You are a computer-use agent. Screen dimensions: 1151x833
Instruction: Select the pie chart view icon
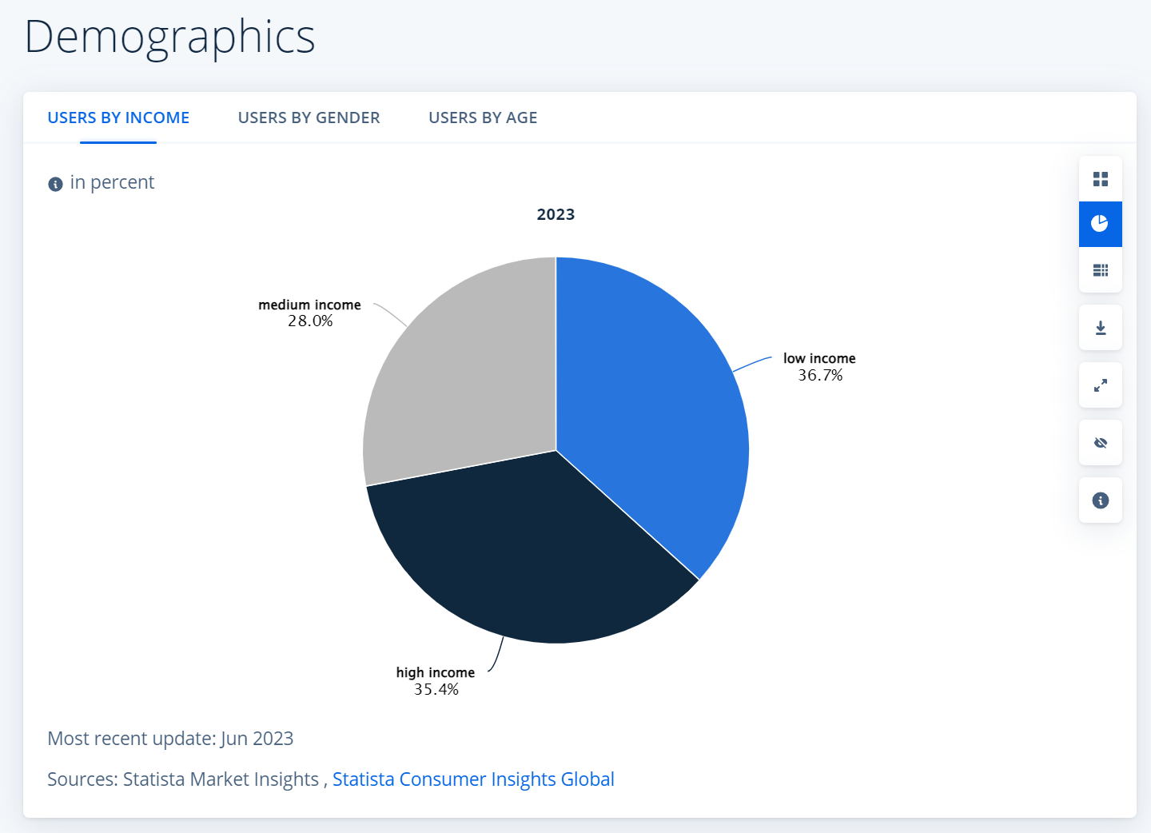[x=1101, y=224]
